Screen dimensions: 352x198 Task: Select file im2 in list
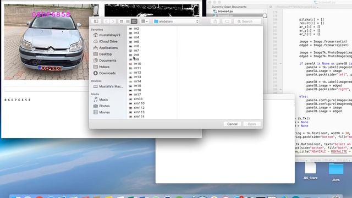coord(134,29)
